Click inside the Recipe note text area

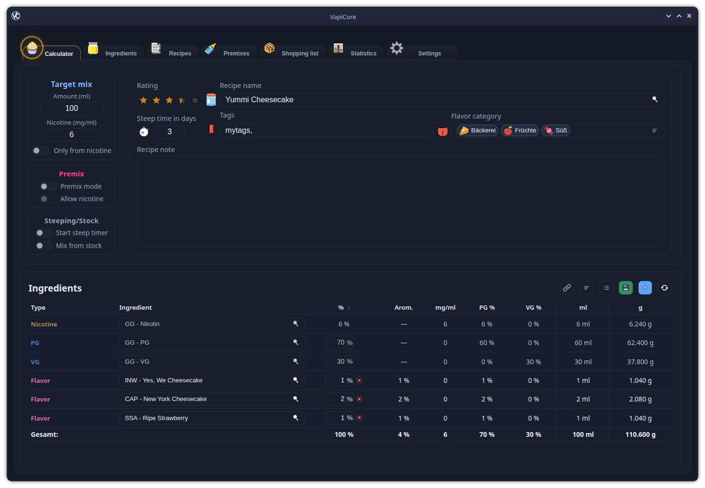point(400,201)
